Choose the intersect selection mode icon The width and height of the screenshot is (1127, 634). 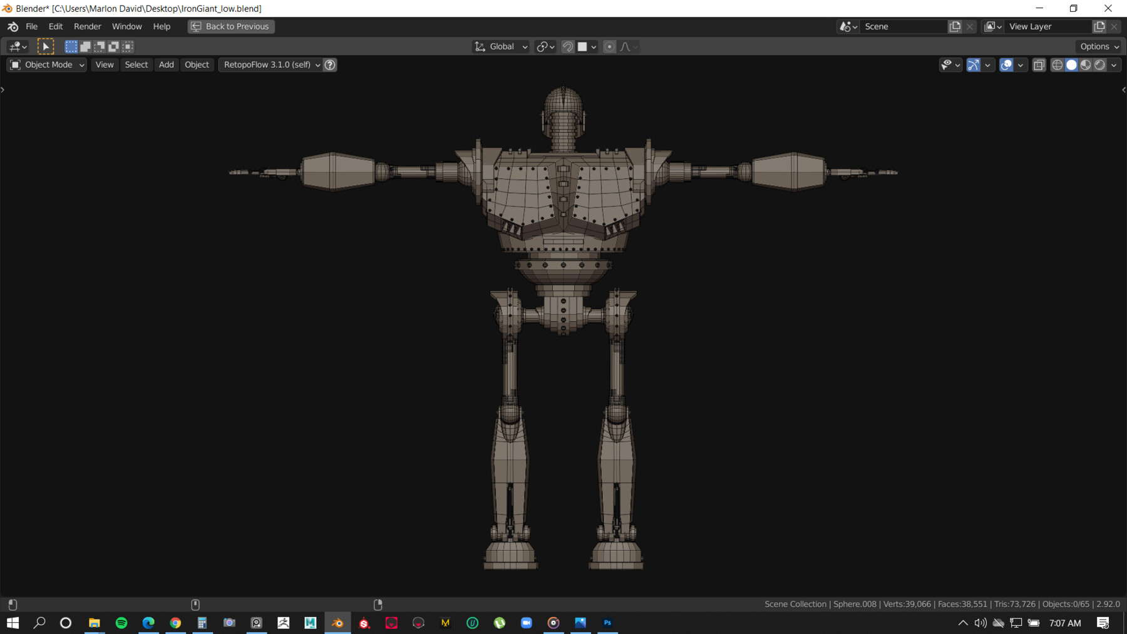(x=128, y=46)
